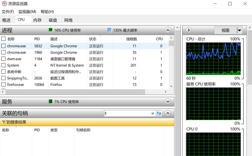252x156 pixels.
Task: Click the 视图 button
Action: [x=226, y=30]
